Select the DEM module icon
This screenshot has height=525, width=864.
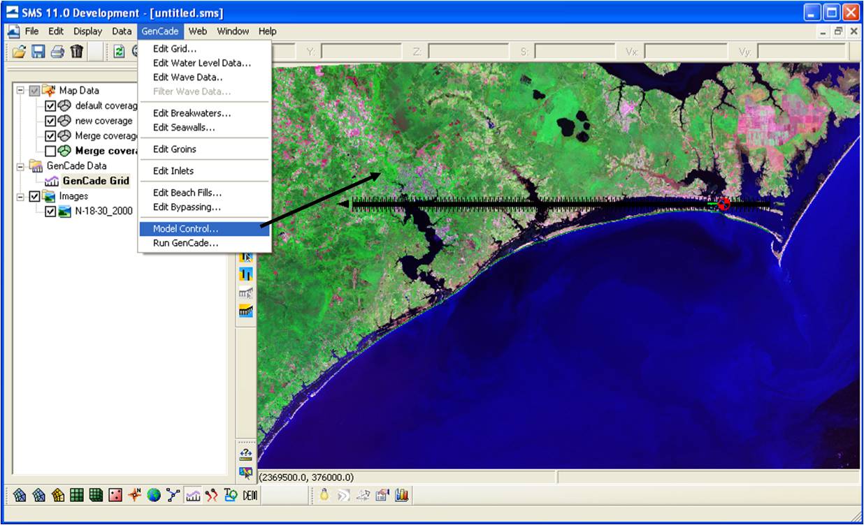(x=250, y=495)
